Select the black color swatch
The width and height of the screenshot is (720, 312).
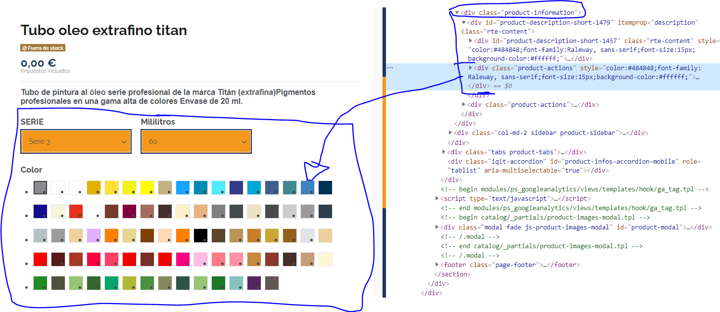pos(200,235)
